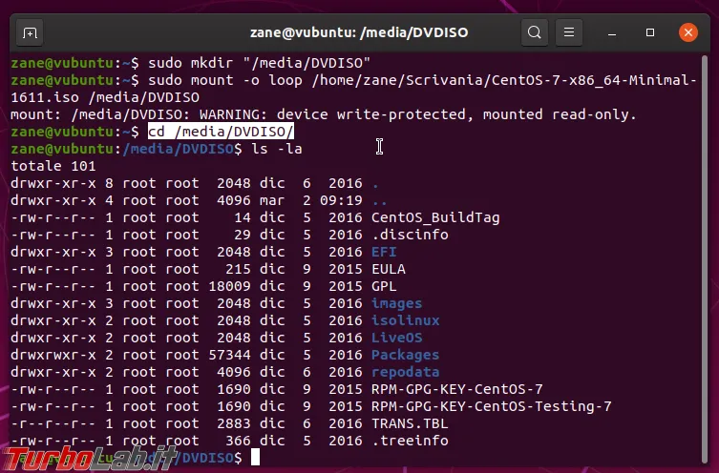Click the .discinfo file name
Viewport: 719px width, 473px height.
point(410,235)
